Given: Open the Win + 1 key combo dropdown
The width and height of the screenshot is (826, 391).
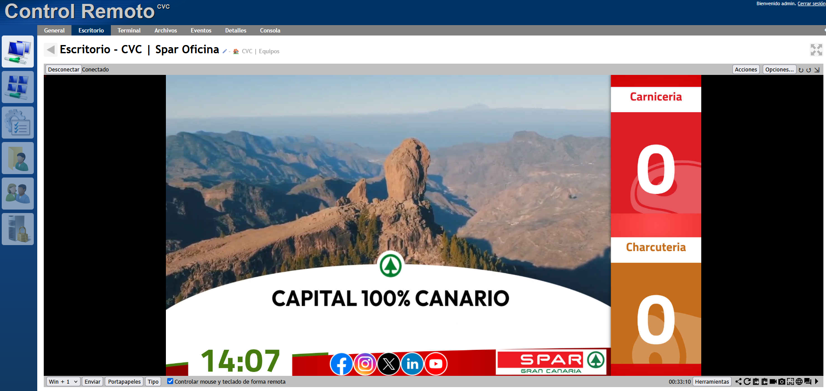Looking at the screenshot, I should click(63, 381).
